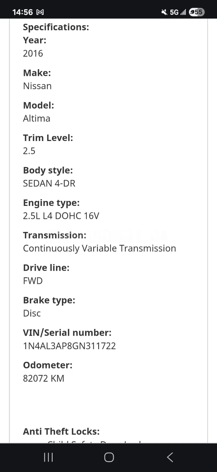Tap the body style SEDAN 4-DR
217x472 pixels.
pos(49,183)
